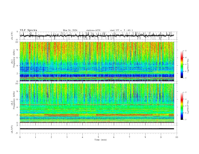Click the lower ch.2 PSD color bar
The image size is (199, 154).
click(182, 106)
